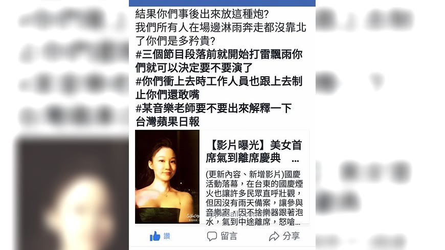Image resolution: width=445 pixels, height=250 pixels.
Task: Click the curved arrow share icon
Action: 274,236
